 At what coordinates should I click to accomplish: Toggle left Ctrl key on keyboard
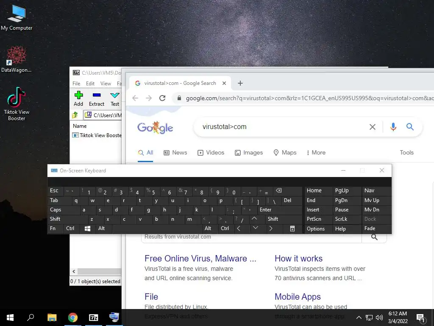(x=72, y=228)
